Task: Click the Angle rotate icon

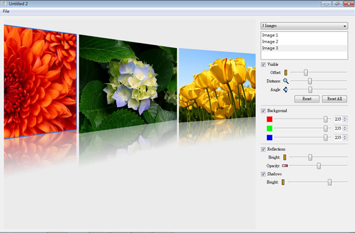Action: (x=286, y=90)
